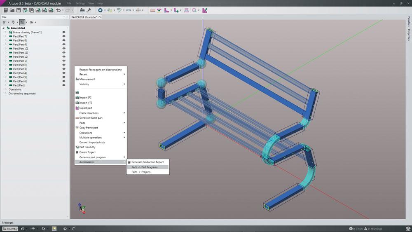Screen dimensions: 412x232
Task: Select Part [Part 4] in tree
Action: coord(20,73)
